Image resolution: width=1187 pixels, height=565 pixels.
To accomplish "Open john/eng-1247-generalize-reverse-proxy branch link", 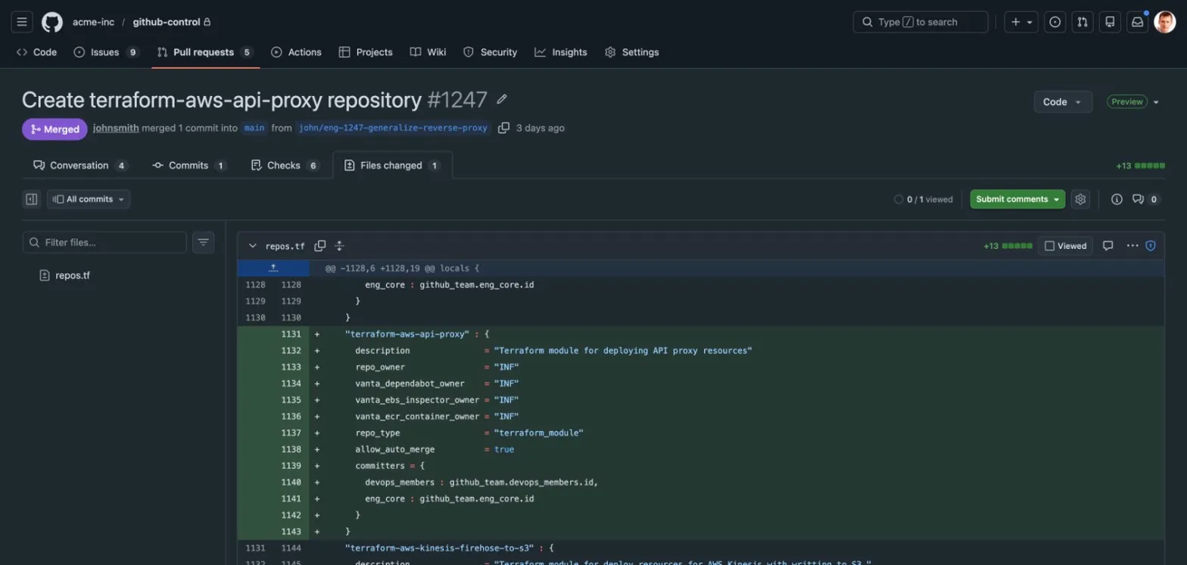I will (393, 128).
